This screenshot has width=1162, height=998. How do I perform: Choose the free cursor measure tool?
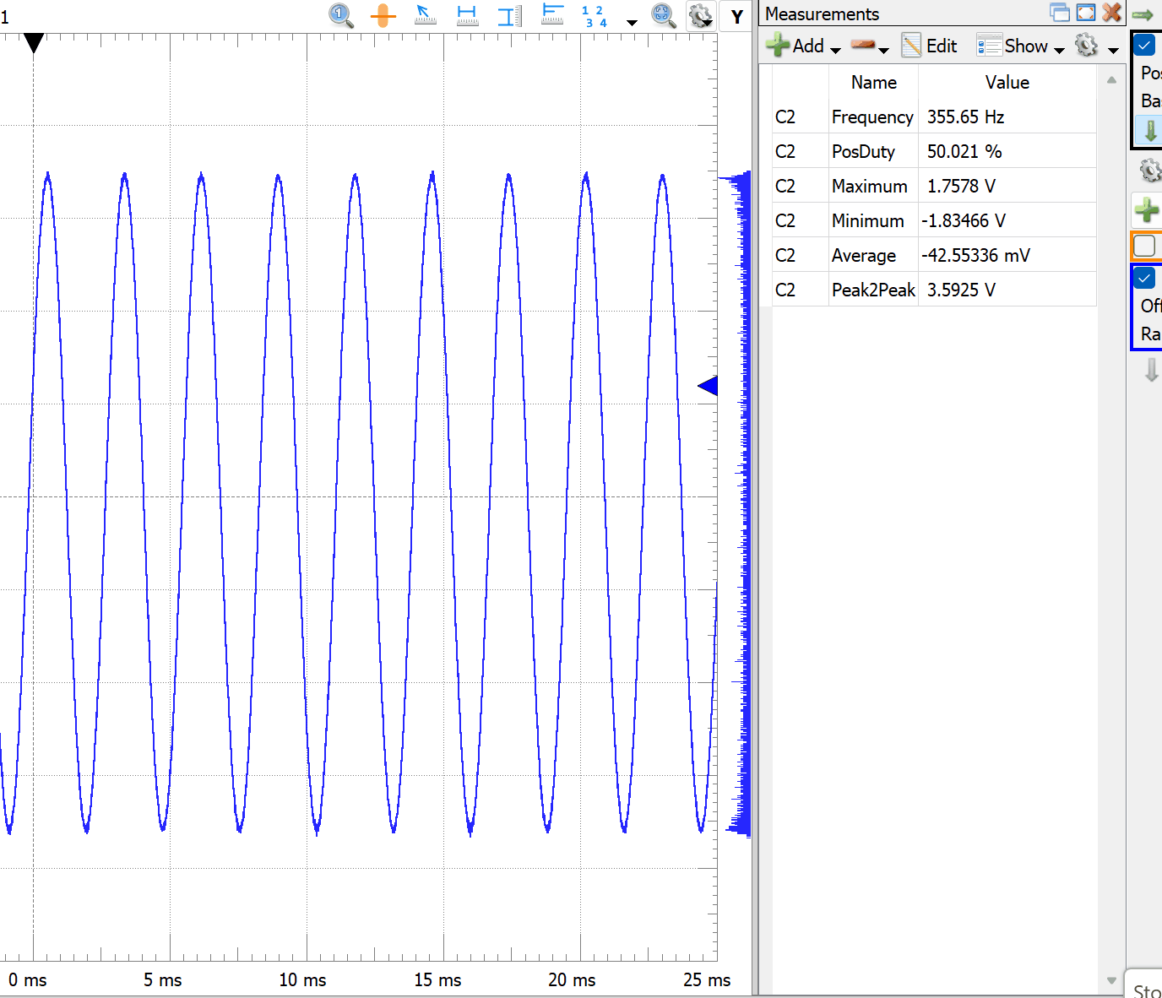pos(426,15)
